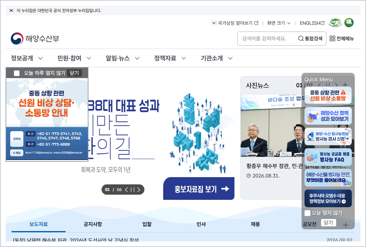Select 공지사항 tab

point(93,224)
